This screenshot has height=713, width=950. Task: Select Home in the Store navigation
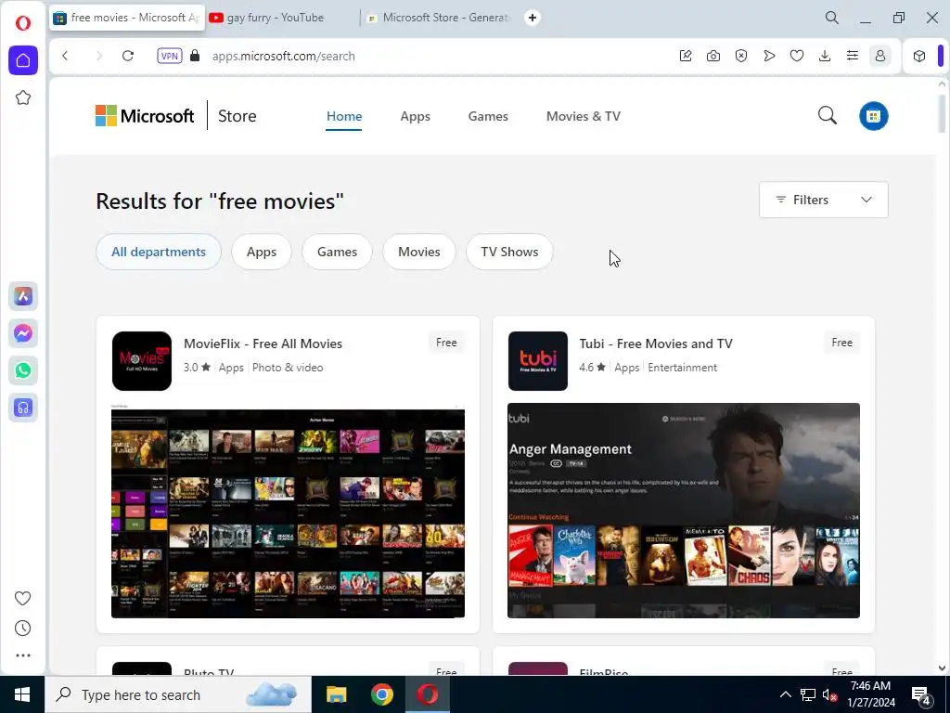tap(344, 116)
